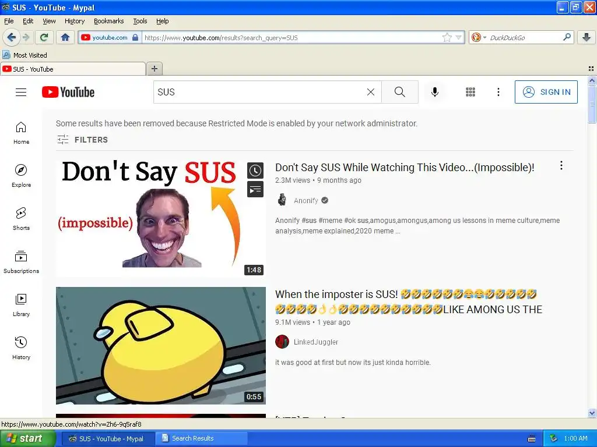Screen dimensions: 597x447
Task: Select the SUS - YouTube tab
Action: pyautogui.click(x=73, y=69)
